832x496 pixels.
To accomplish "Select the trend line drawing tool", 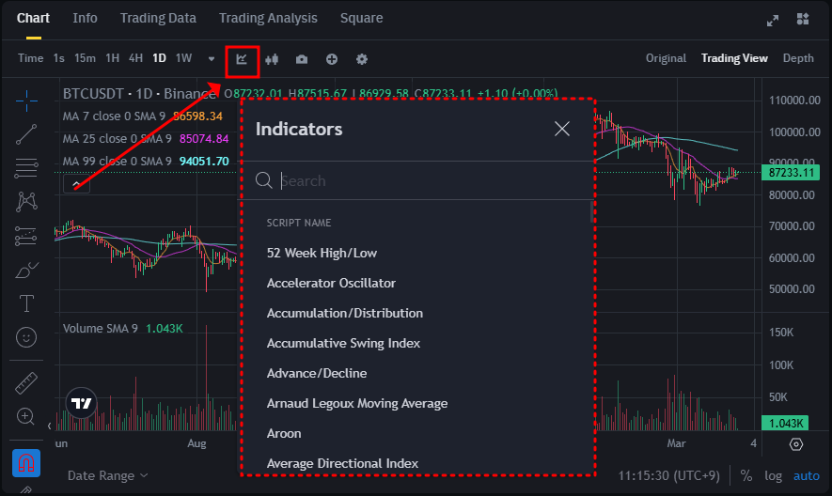I will (x=26, y=134).
